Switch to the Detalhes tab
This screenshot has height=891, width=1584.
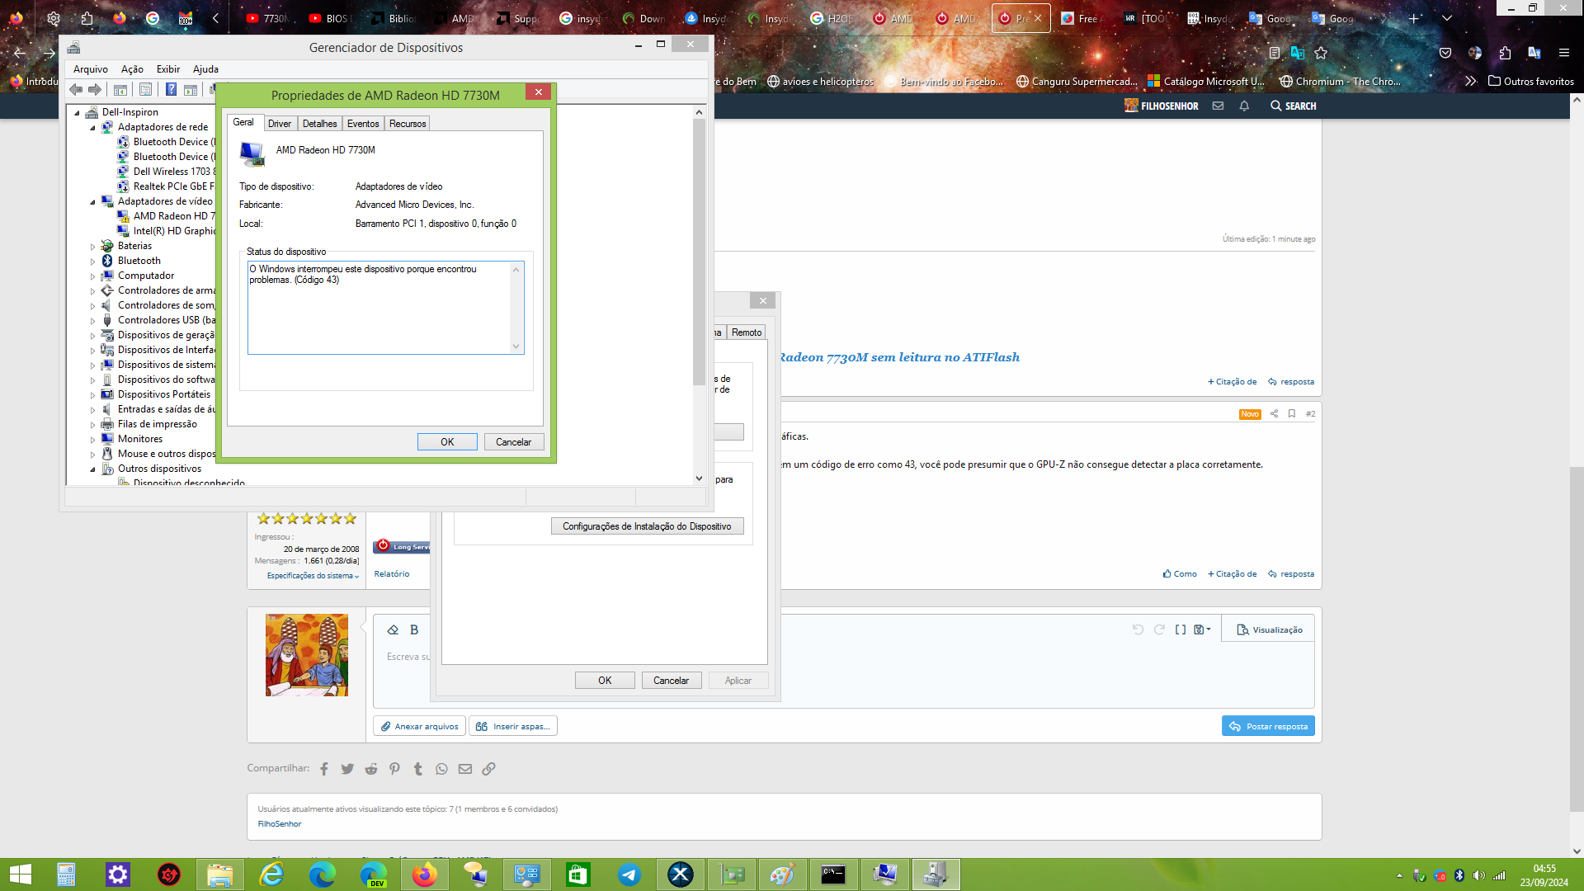(319, 124)
